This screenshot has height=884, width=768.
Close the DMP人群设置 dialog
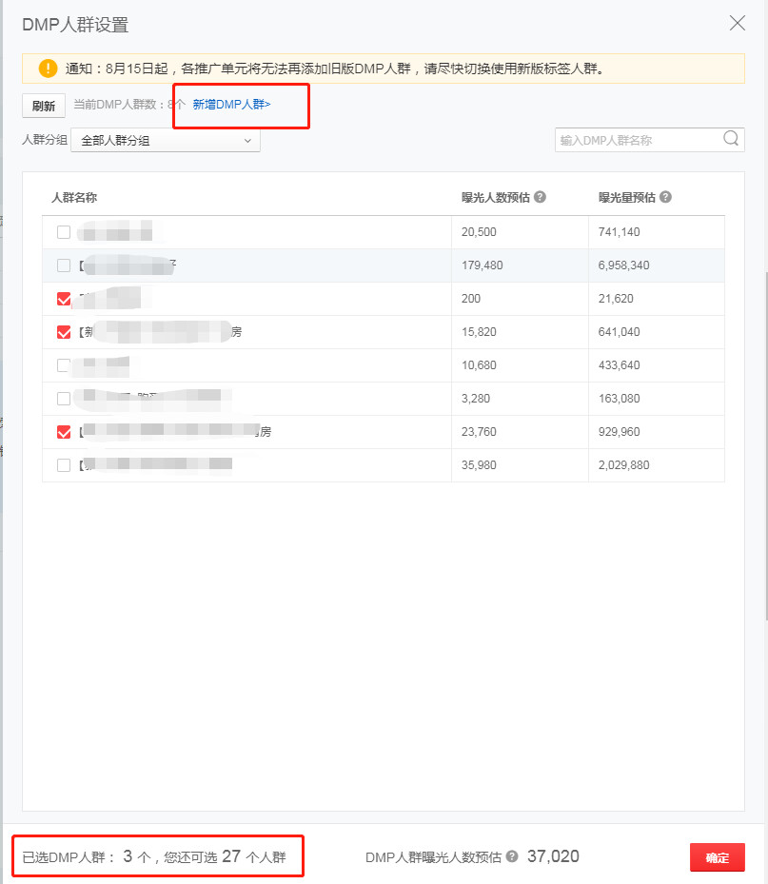click(x=737, y=24)
